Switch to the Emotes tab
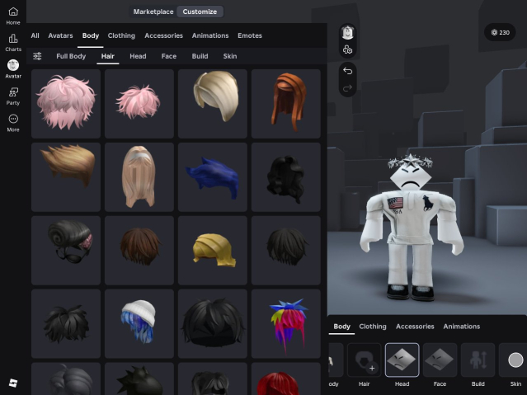The height and width of the screenshot is (395, 527). 250,35
